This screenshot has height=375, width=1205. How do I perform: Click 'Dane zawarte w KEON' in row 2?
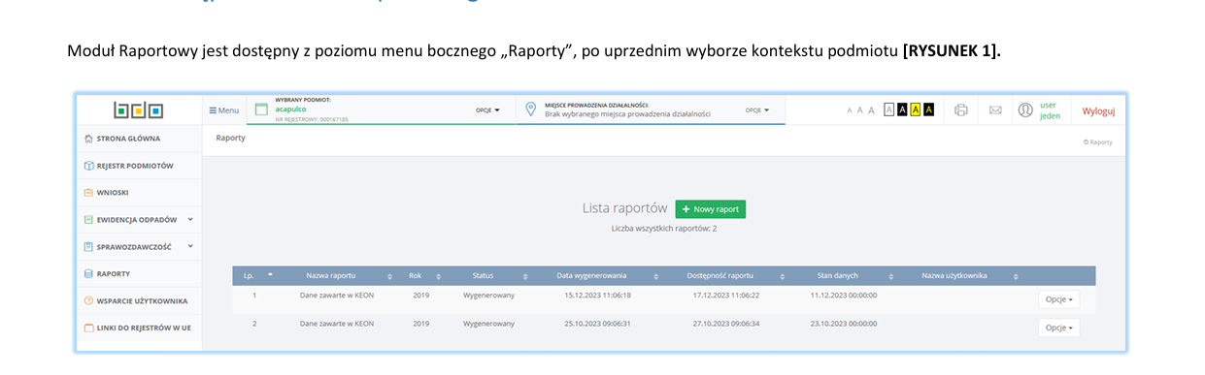click(337, 323)
